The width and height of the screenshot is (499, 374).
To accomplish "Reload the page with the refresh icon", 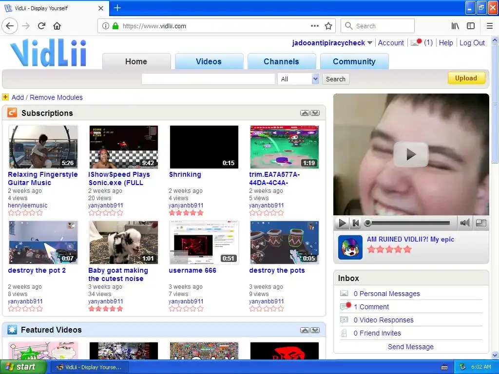I will point(42,26).
